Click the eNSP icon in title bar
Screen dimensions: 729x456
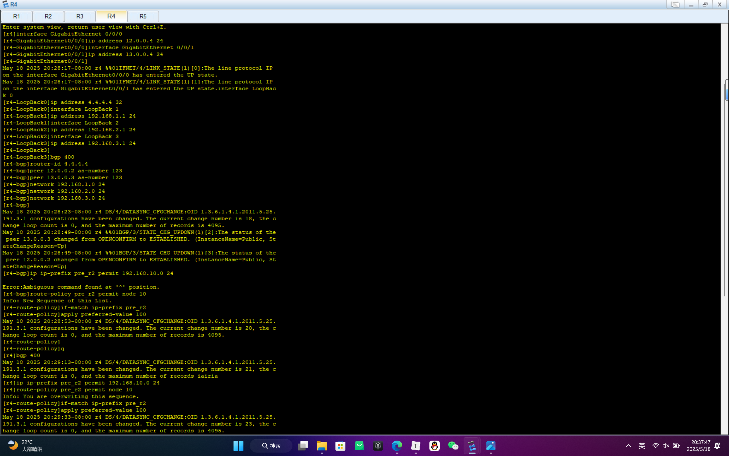click(5, 4)
